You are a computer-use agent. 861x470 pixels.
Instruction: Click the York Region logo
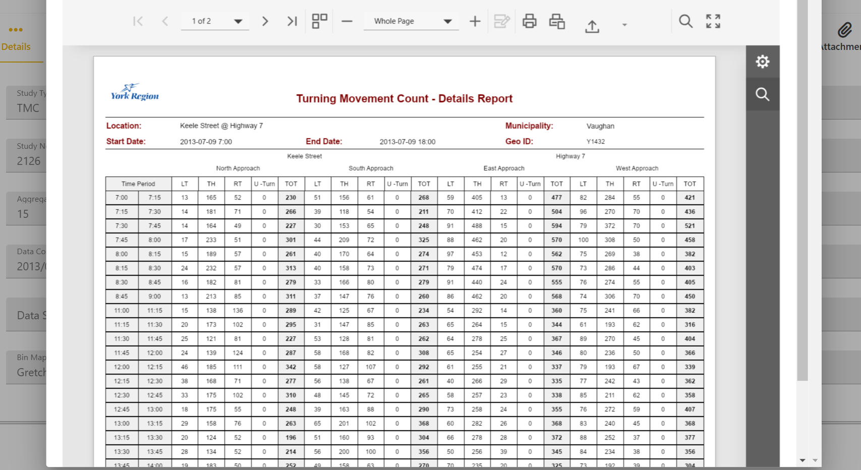click(135, 92)
